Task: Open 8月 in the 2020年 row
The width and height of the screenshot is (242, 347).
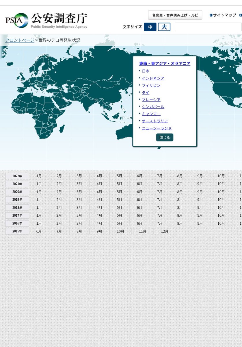Action: [x=180, y=192]
